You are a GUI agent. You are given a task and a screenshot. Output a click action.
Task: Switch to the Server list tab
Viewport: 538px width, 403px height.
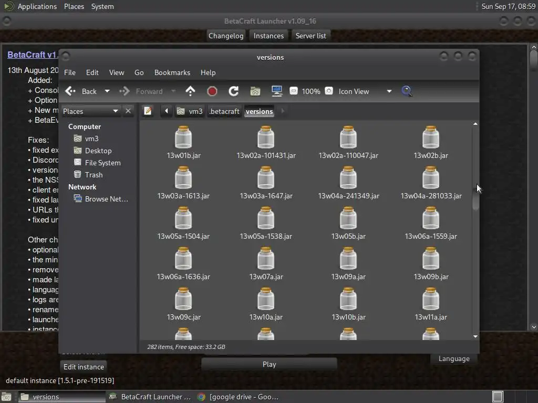pyautogui.click(x=311, y=36)
